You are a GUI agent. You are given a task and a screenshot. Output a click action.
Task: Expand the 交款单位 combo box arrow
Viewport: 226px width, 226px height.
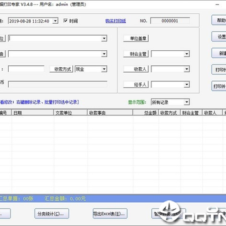(104, 38)
